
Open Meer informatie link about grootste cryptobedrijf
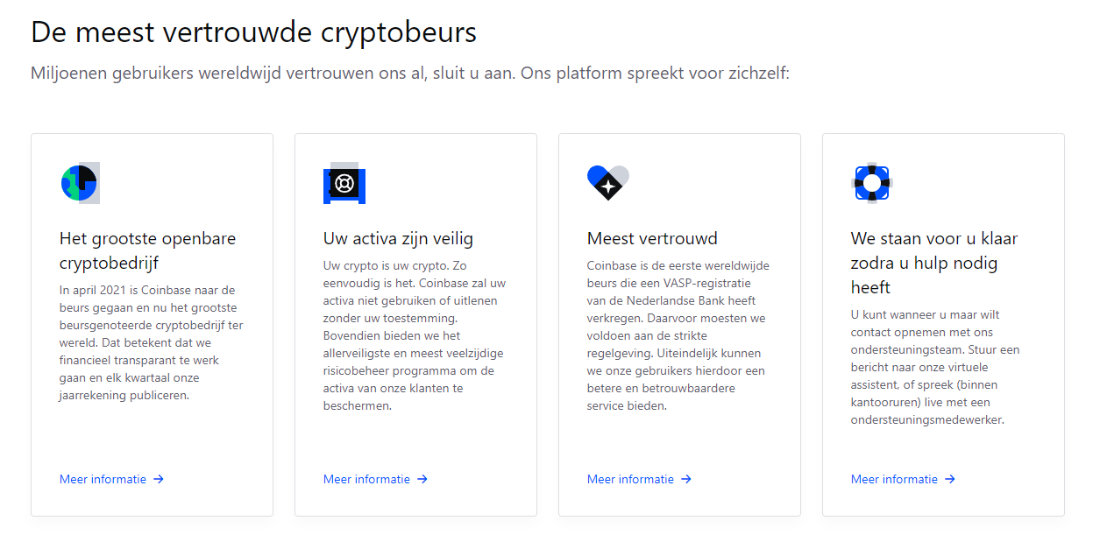[103, 479]
